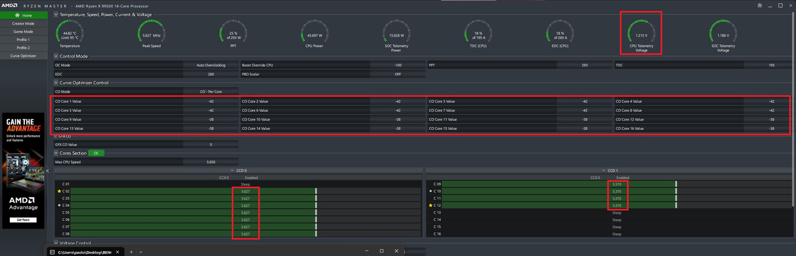Click the TDC value 195
The image size is (796, 256).
(x=771, y=65)
